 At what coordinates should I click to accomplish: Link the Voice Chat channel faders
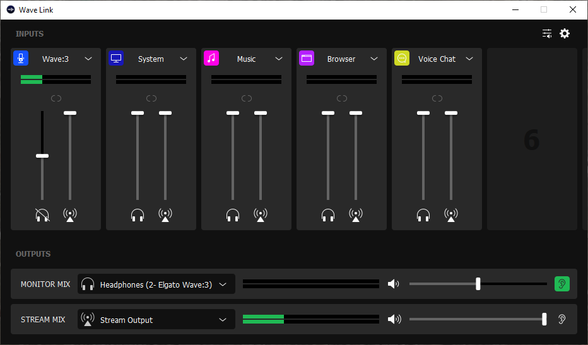[x=437, y=98]
